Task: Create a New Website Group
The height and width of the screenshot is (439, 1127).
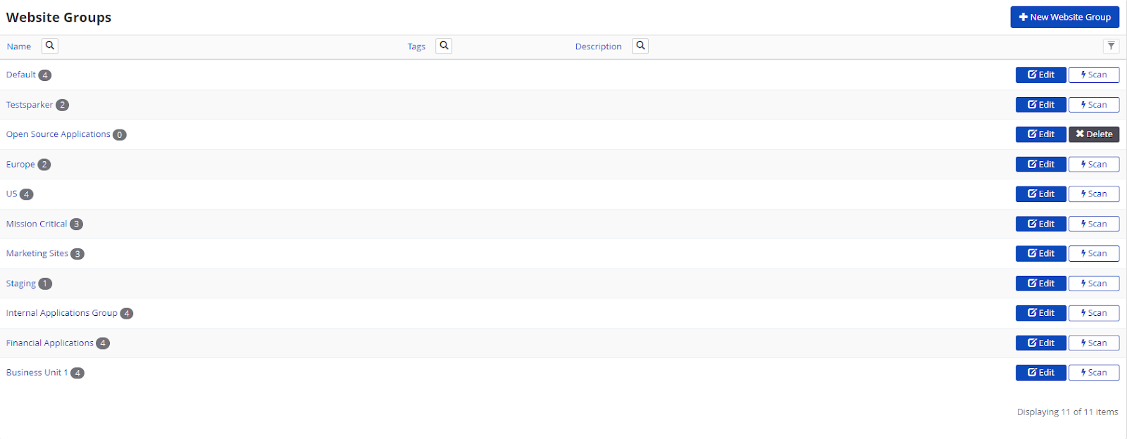Action: (1064, 17)
